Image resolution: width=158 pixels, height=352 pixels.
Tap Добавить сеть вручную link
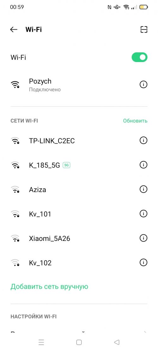pyautogui.click(x=49, y=287)
